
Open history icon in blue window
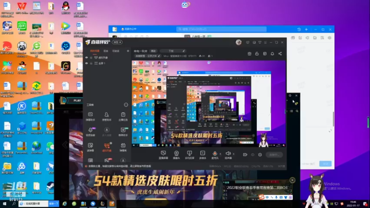(299, 30)
